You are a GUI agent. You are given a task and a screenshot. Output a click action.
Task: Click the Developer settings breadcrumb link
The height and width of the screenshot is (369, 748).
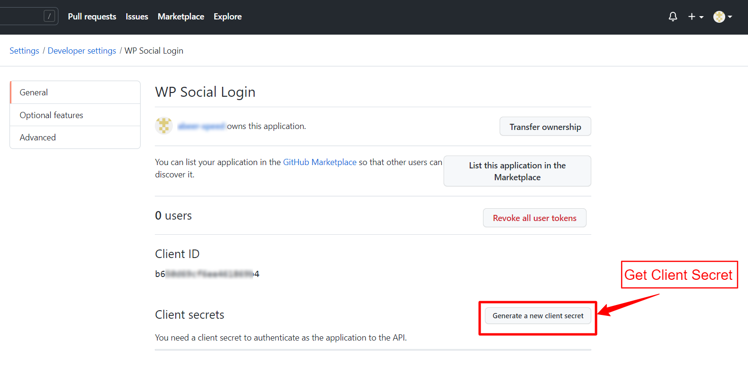pyautogui.click(x=82, y=51)
